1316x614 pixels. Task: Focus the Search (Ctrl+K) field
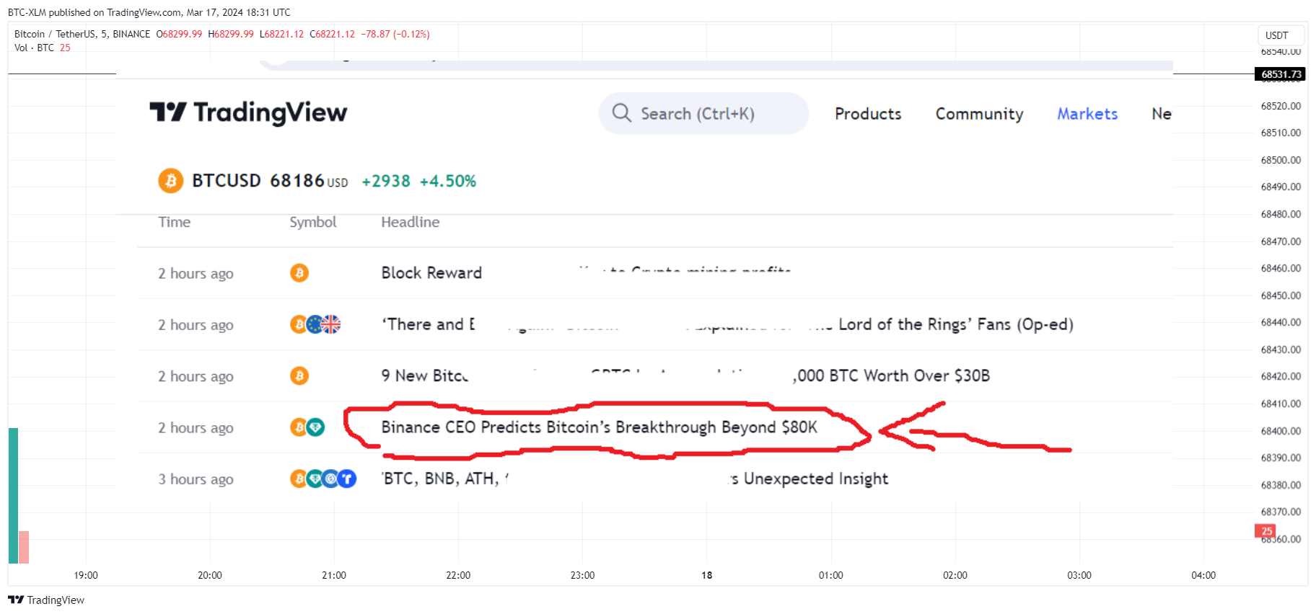coord(703,113)
